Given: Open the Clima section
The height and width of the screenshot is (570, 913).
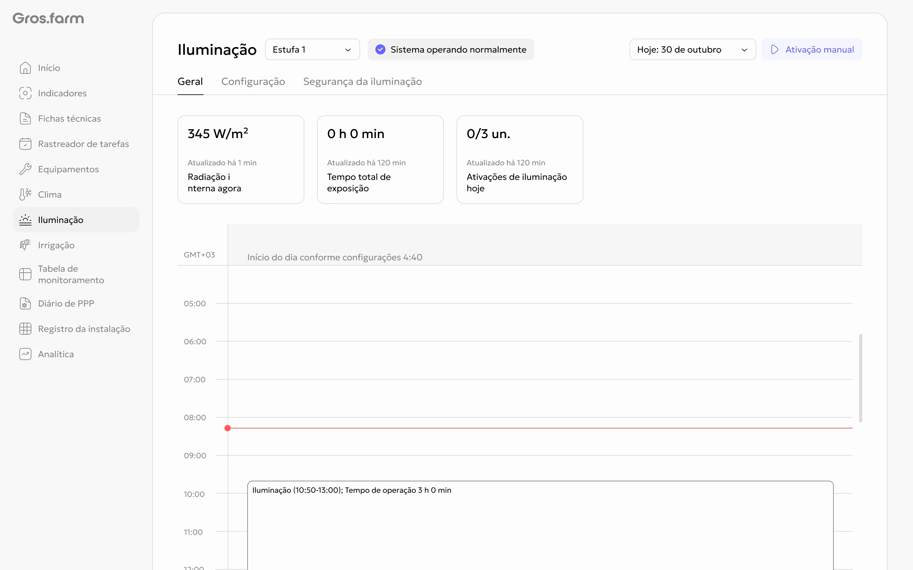Looking at the screenshot, I should (76, 194).
